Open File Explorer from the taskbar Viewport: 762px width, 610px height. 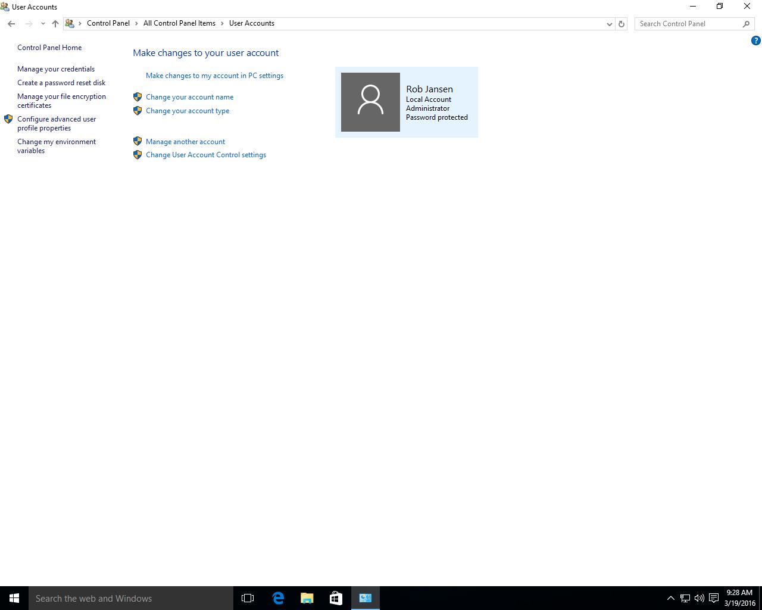[307, 598]
